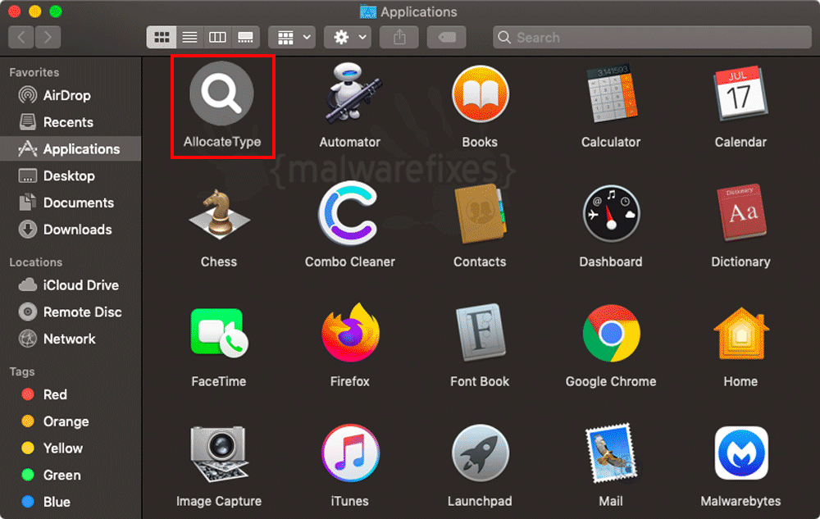Image resolution: width=820 pixels, height=519 pixels.
Task: Select the Green tag
Action: click(x=71, y=475)
